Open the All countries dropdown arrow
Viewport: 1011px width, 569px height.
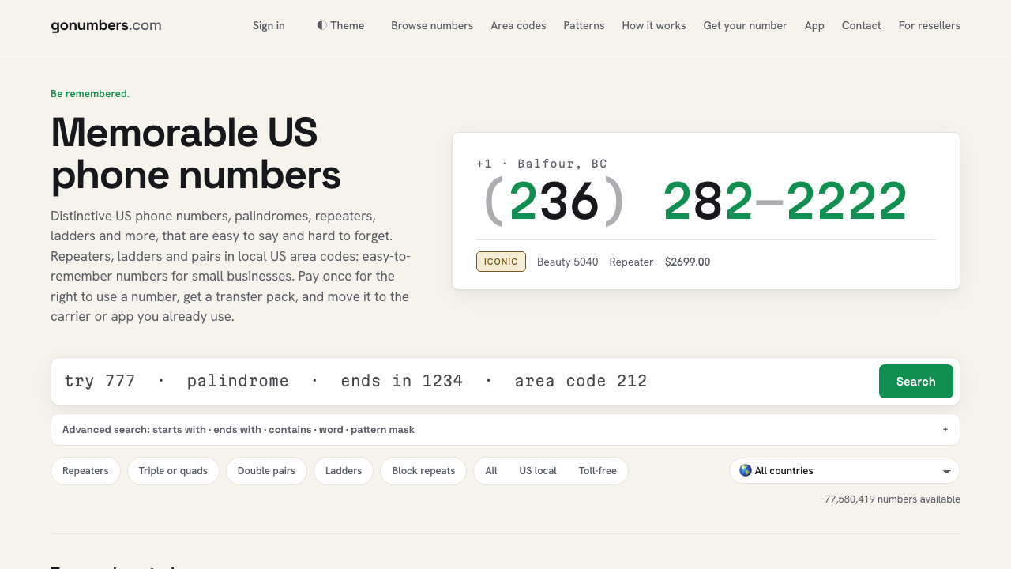(x=946, y=471)
